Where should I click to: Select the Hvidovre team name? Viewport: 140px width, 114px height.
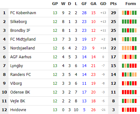click(18, 110)
